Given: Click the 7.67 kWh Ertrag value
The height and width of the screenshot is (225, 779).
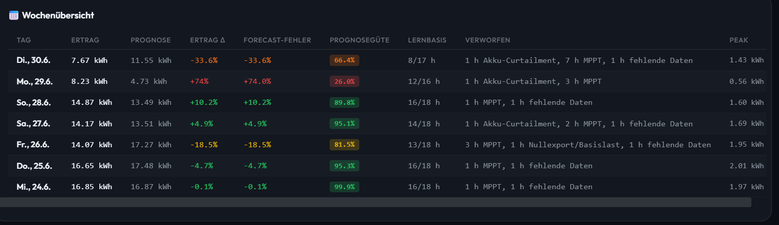Looking at the screenshot, I should click(x=90, y=60).
